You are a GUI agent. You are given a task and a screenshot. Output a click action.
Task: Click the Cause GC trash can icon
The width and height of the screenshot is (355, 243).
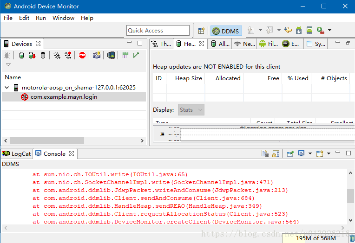tap(43, 55)
